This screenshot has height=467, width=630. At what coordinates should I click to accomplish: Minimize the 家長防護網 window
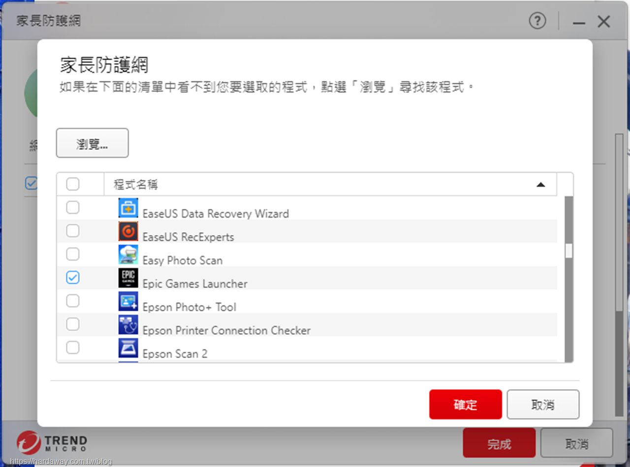(x=579, y=22)
